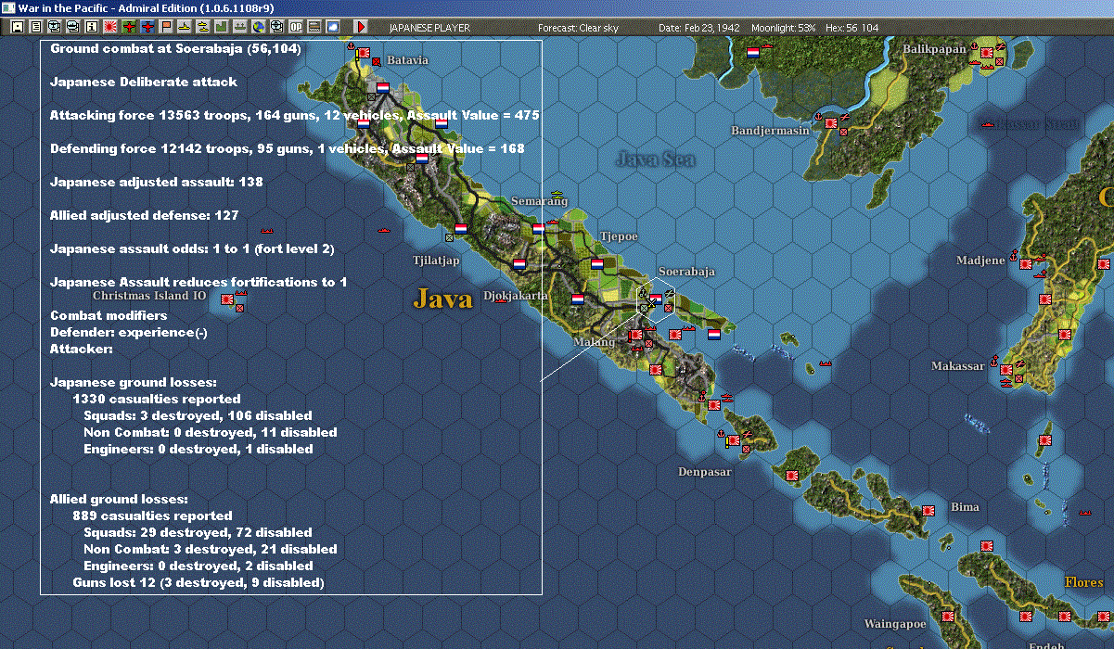Click the keyboard-like icon beside OP

[314, 27]
